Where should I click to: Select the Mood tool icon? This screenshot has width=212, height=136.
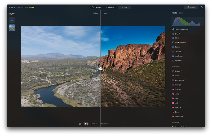coord(173,94)
